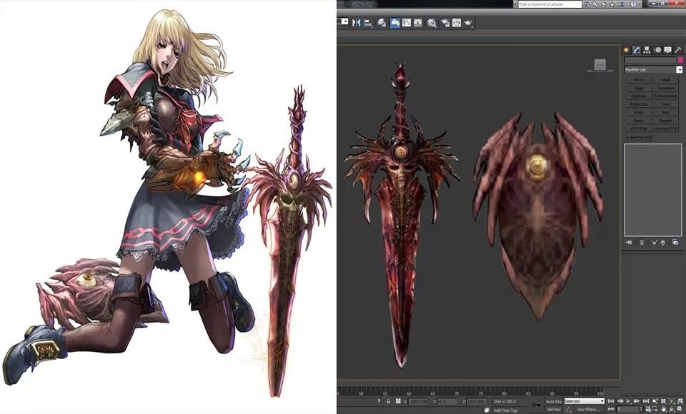Switch to the Display command panel tab

click(x=668, y=50)
